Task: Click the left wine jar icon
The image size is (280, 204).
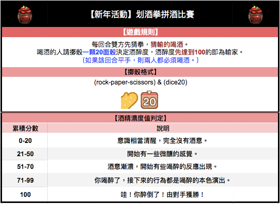Action: coord(25,15)
